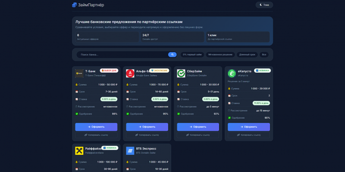The width and height of the screenshot is (345, 172).
Task: Click the yellow Райффайзен logo
Action: (79, 151)
